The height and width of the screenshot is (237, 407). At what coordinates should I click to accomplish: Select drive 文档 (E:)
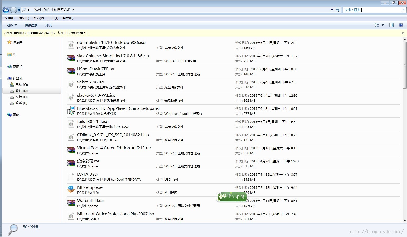click(x=21, y=97)
